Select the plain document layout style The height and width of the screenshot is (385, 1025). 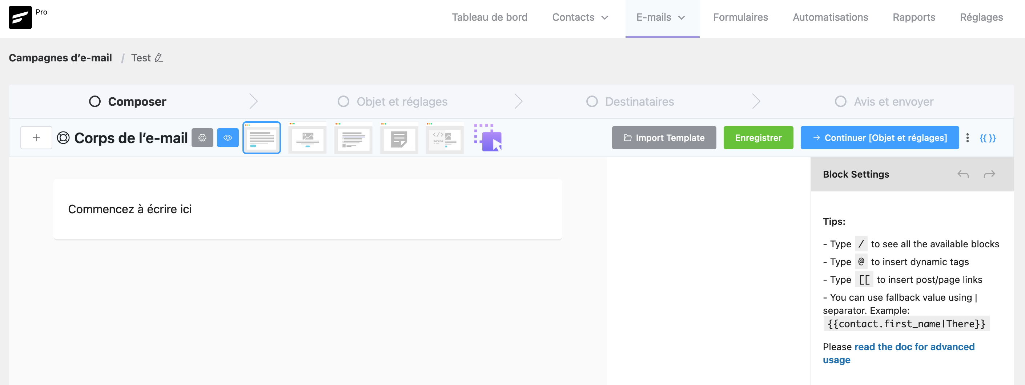(x=399, y=138)
